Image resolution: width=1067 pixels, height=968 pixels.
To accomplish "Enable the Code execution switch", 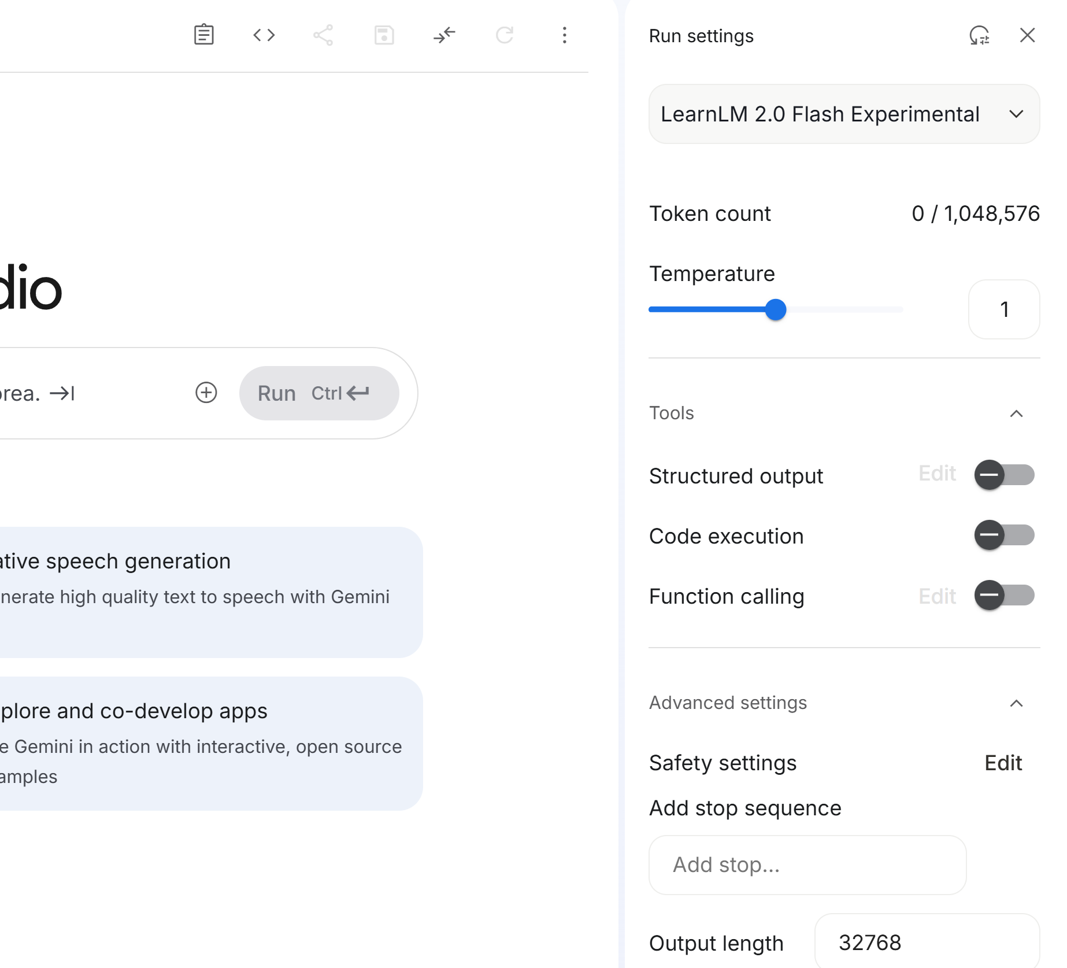I will [x=1004, y=535].
